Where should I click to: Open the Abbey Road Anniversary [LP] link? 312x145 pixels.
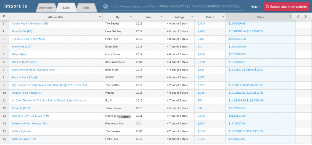[30, 23]
